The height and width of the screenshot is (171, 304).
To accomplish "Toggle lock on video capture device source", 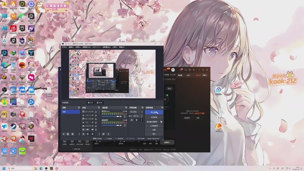I will tap(96, 126).
